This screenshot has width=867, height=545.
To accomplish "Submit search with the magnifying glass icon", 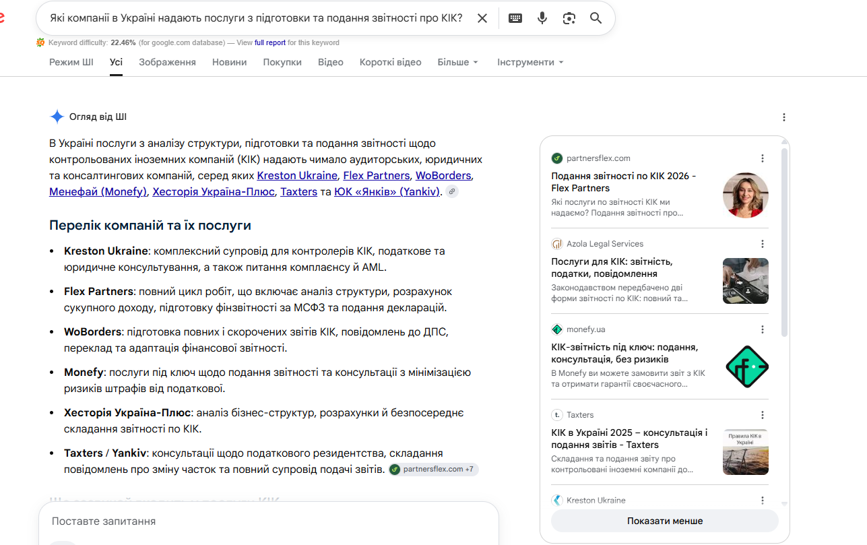I will pos(596,18).
